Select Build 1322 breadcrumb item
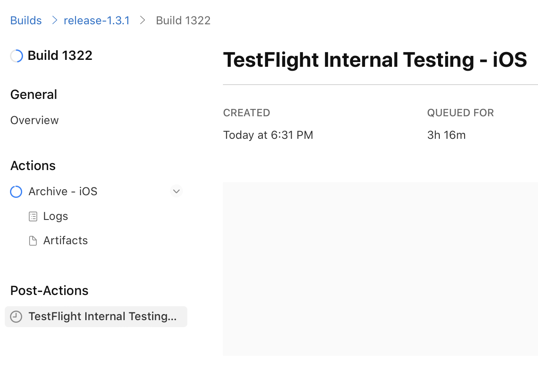Viewport: 538px width, 367px height. click(183, 20)
